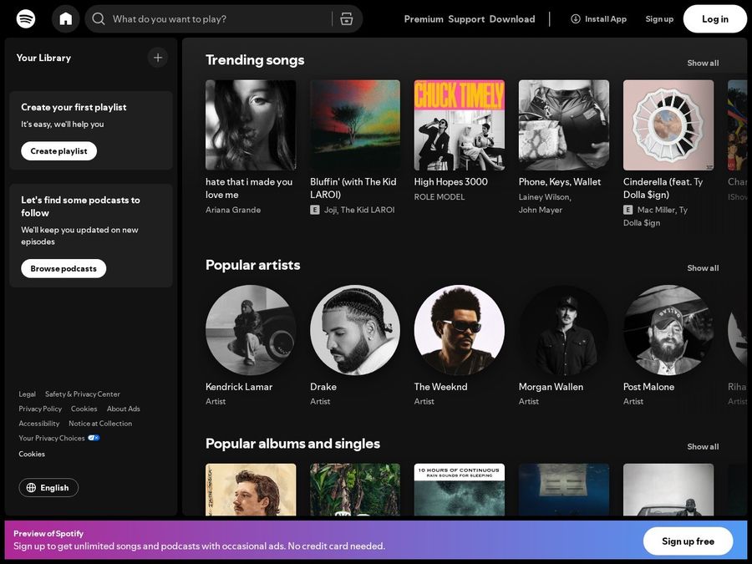This screenshot has height=564, width=752.
Task: Click the Popular artists heading
Action: (x=252, y=265)
